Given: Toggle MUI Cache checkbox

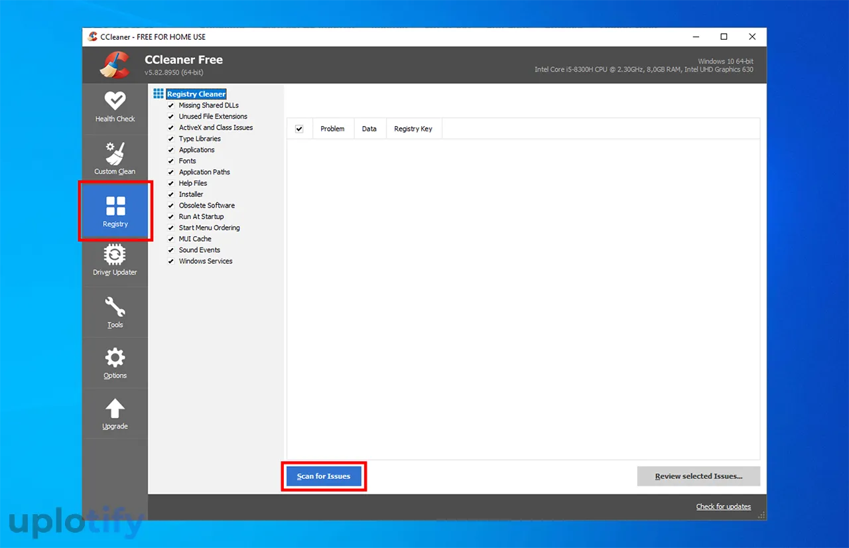Looking at the screenshot, I should [170, 239].
